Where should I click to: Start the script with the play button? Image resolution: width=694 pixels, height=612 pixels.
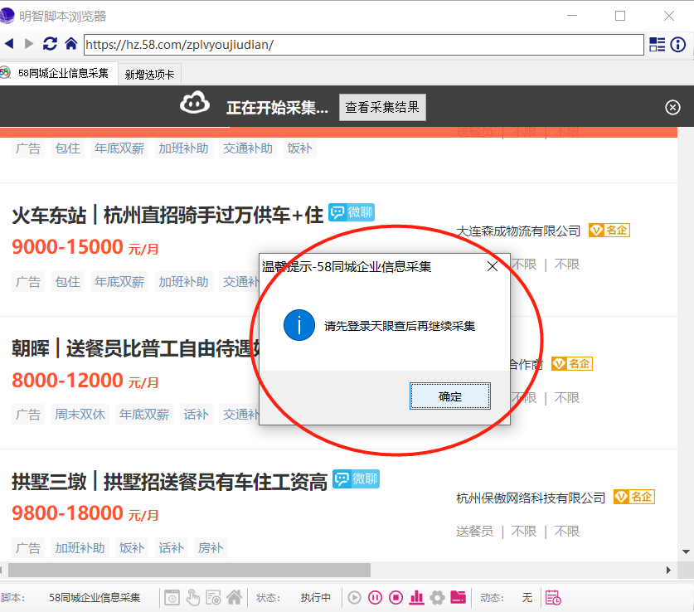(x=354, y=598)
